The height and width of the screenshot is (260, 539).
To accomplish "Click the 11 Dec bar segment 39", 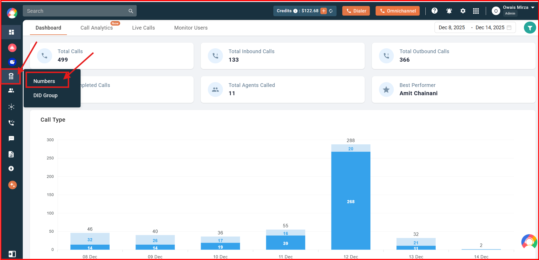I will [286, 243].
